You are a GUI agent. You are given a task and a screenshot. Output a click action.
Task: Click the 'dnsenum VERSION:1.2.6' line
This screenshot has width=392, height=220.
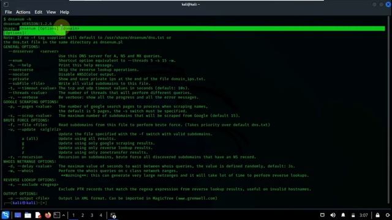coord(28,24)
